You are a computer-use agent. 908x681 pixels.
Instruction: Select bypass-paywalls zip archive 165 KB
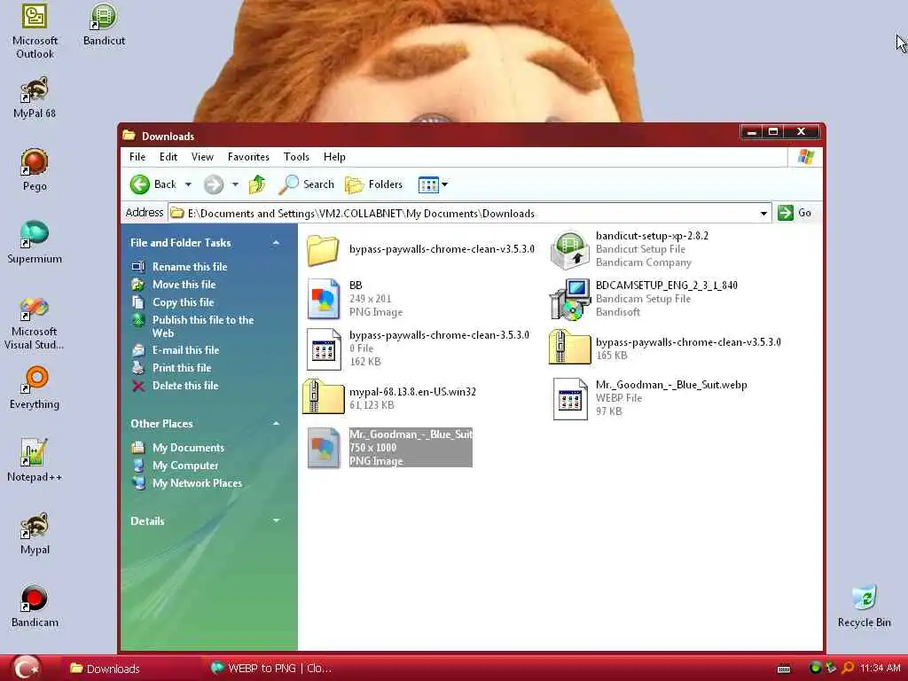tap(665, 348)
